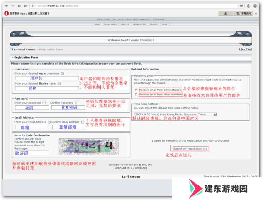Click the user profile icon in toolbar
The width and height of the screenshot is (263, 200).
click(x=255, y=6)
